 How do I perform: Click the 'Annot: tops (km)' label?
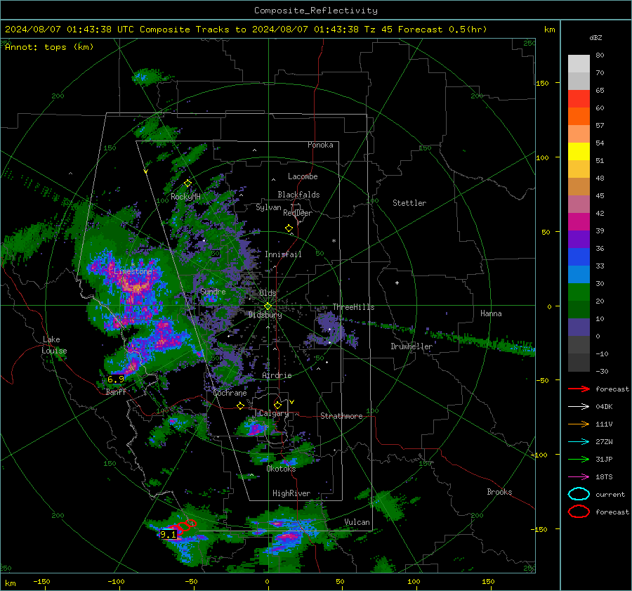[49, 47]
